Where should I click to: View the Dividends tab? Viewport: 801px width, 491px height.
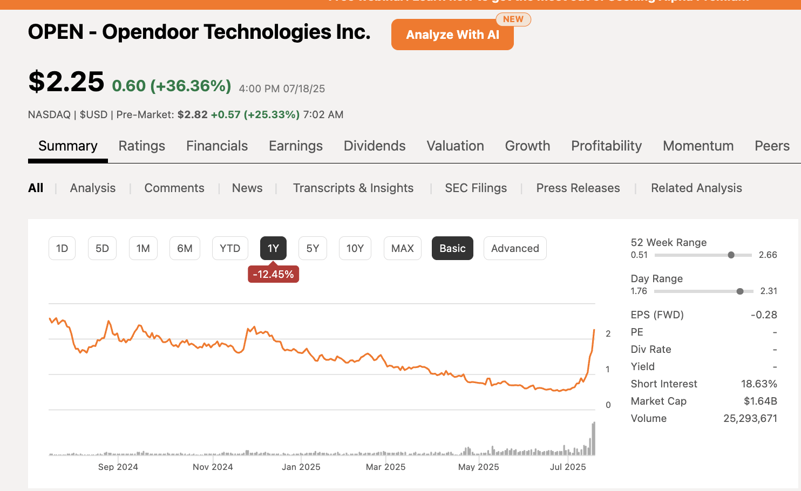(x=374, y=146)
